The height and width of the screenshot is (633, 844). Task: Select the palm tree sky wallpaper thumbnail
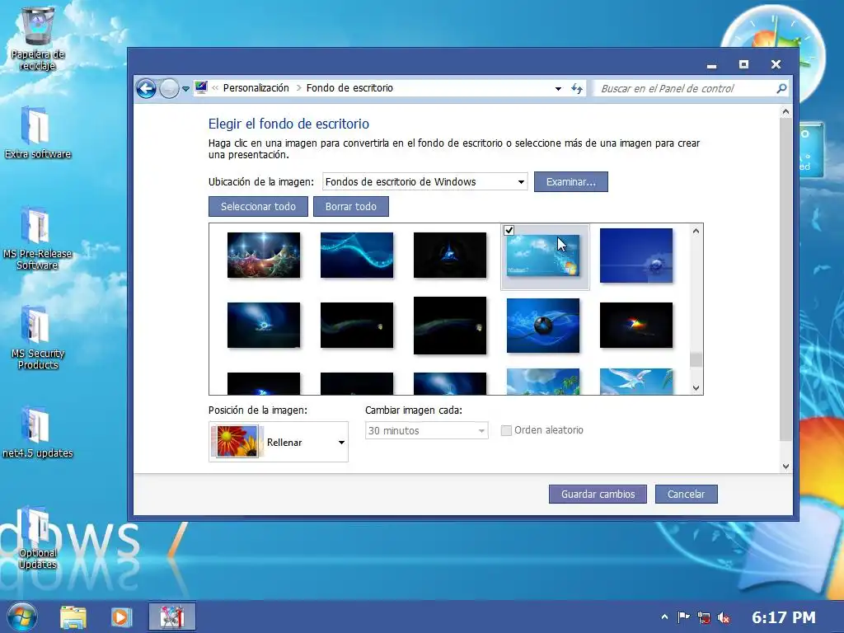(x=543, y=381)
